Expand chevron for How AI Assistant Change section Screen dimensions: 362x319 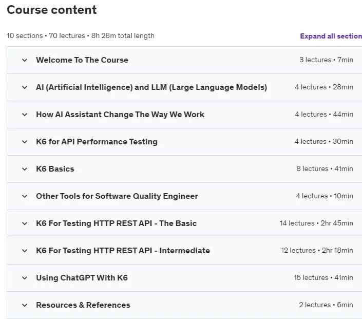point(25,115)
